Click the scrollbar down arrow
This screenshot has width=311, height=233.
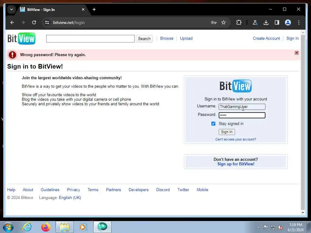point(303,213)
